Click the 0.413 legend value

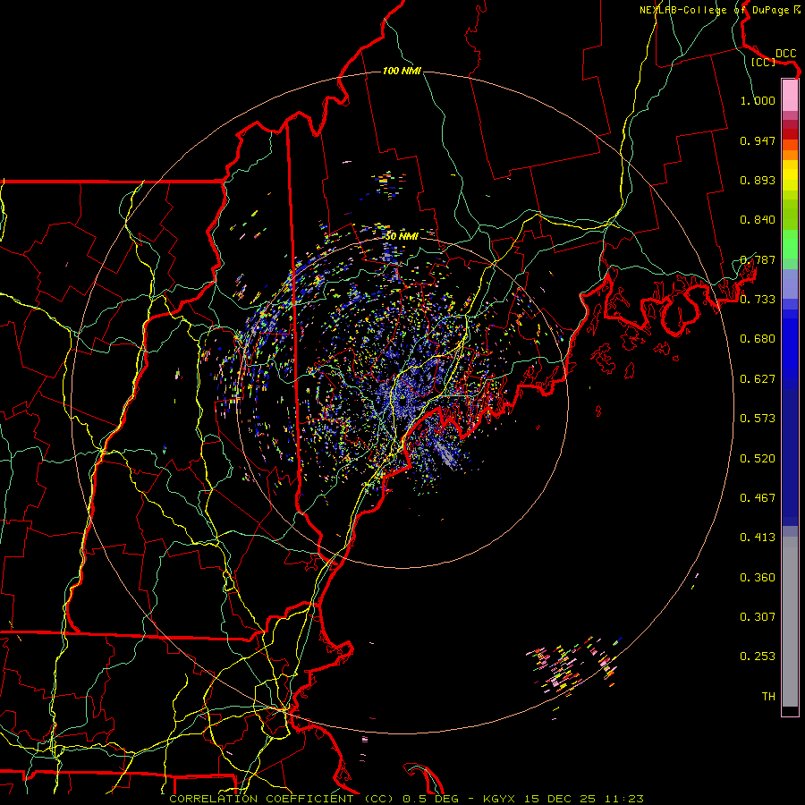coord(758,538)
